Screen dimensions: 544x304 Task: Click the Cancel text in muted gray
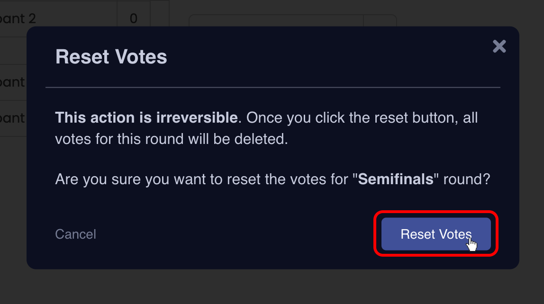coord(75,234)
